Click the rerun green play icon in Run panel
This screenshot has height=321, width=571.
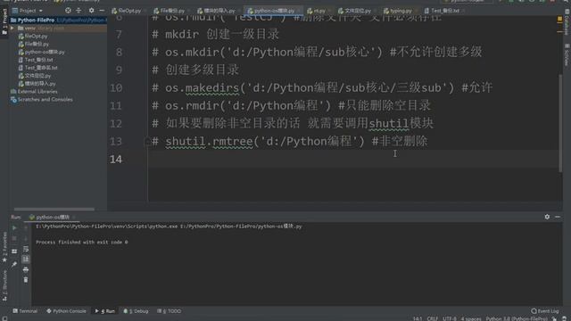click(x=14, y=228)
